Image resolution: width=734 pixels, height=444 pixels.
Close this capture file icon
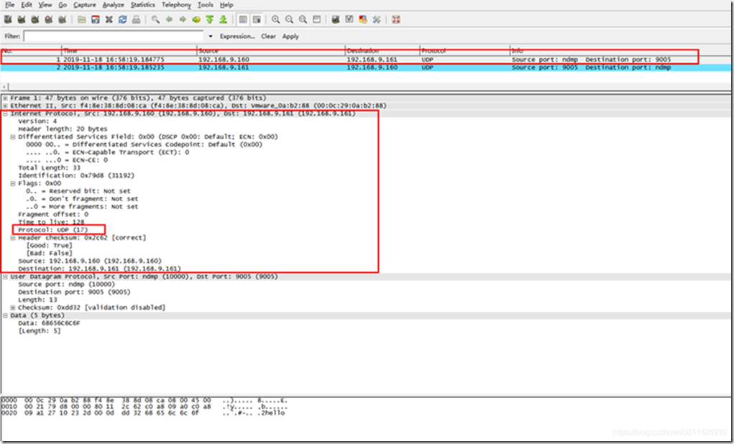tap(109, 19)
